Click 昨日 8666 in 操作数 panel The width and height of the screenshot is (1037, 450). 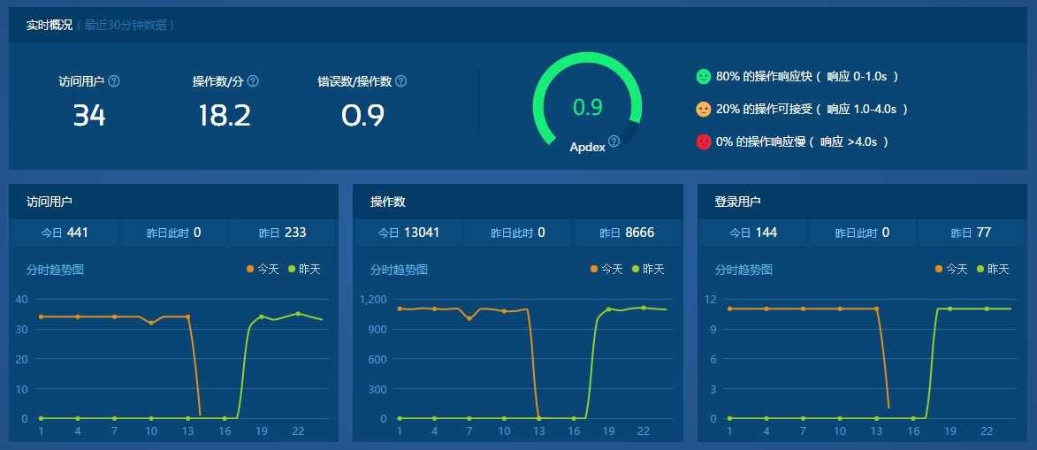627,233
